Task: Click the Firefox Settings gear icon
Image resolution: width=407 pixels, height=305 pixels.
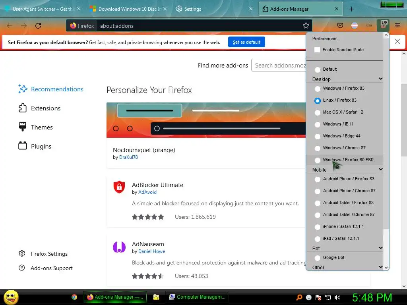Action: coord(22,253)
